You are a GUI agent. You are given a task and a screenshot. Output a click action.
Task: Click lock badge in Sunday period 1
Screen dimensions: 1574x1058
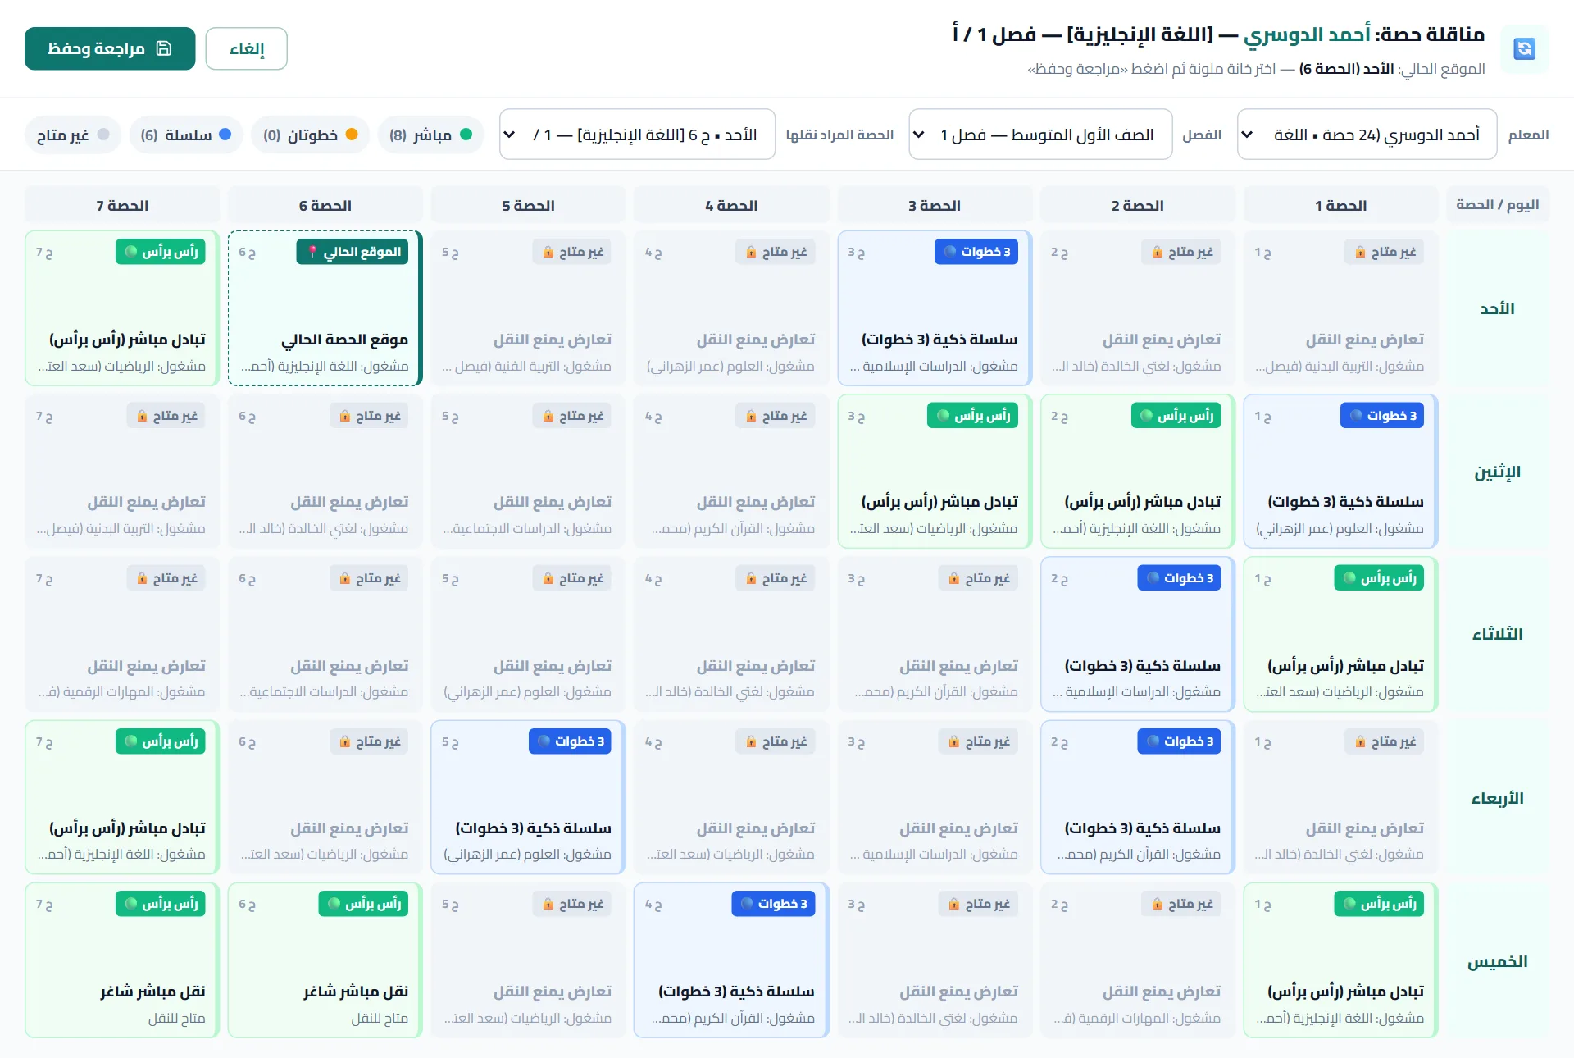point(1385,252)
